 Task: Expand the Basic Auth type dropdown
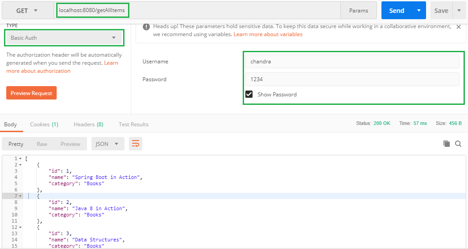(64, 38)
